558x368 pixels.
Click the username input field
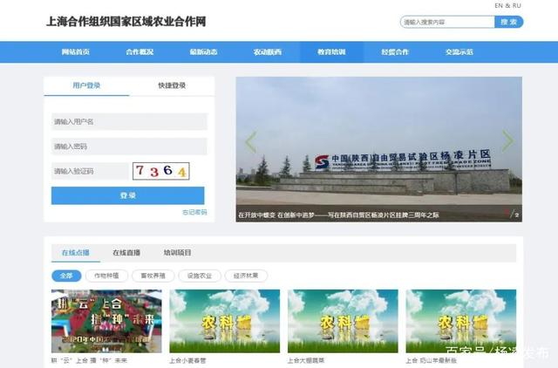pos(129,122)
